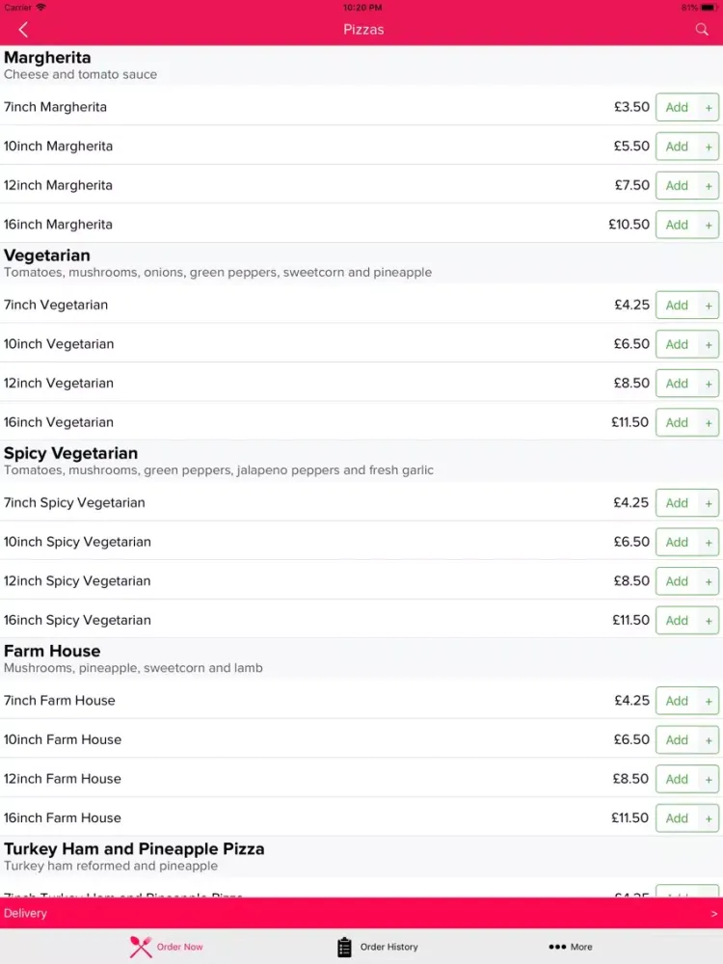Viewport: 723px width, 964px height.
Task: Switch to Order History tab label
Action: (389, 947)
